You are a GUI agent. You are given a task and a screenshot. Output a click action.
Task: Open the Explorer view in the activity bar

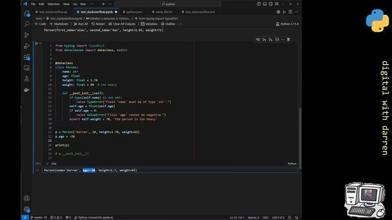26,13
